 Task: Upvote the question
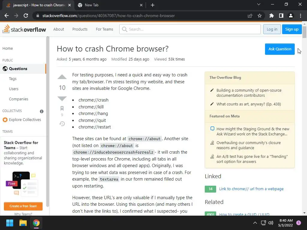(x=62, y=77)
